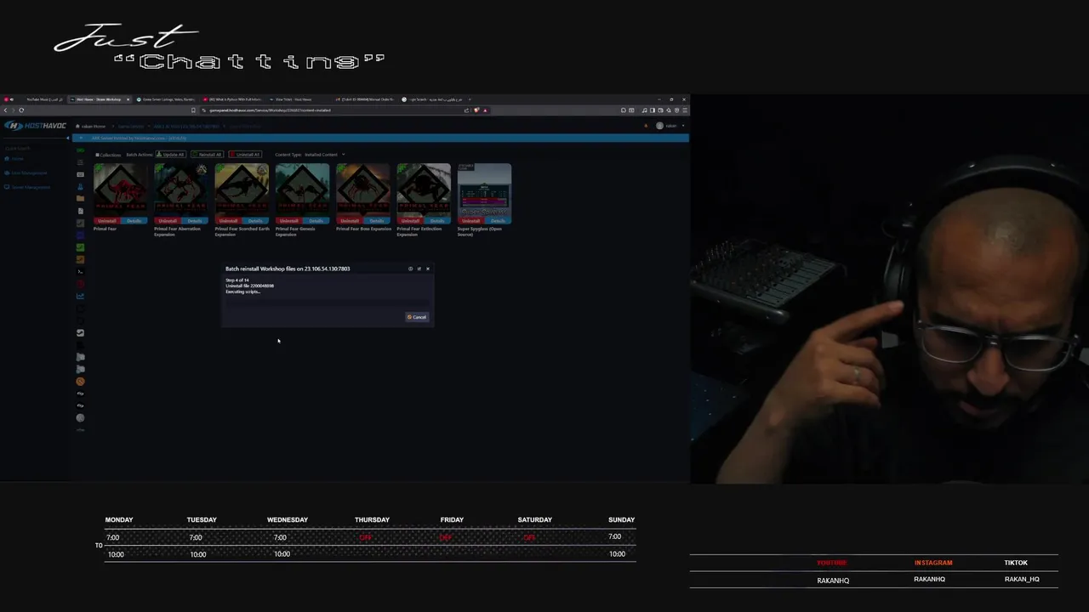Click the red circle icon in service toolbar
The width and height of the screenshot is (1089, 612).
pyautogui.click(x=80, y=284)
